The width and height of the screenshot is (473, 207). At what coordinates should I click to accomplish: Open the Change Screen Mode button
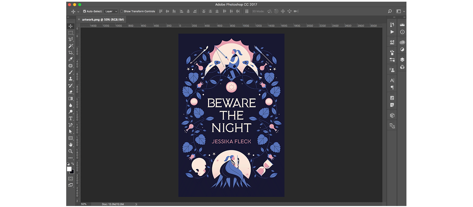71,185
